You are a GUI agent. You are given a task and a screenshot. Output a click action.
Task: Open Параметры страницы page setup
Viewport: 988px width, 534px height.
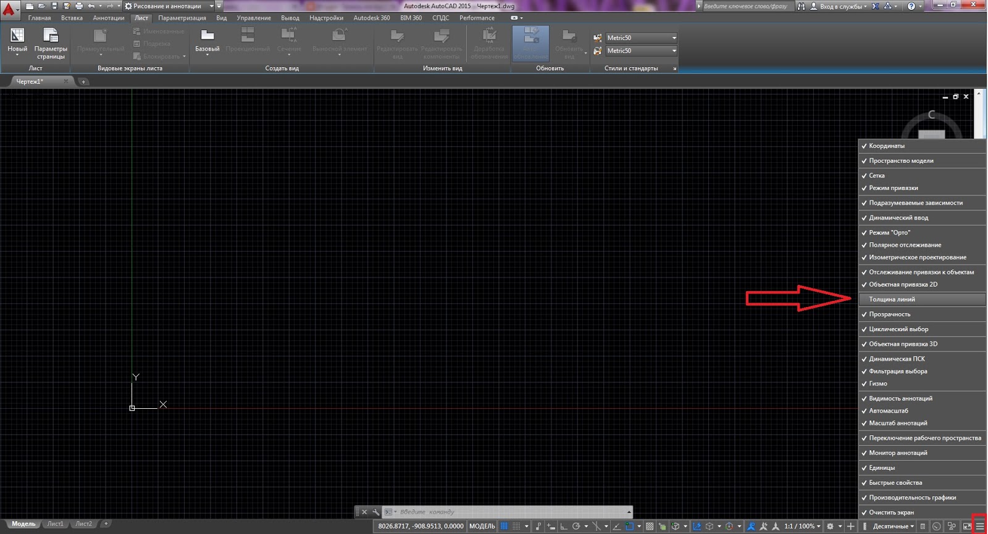pyautogui.click(x=51, y=43)
